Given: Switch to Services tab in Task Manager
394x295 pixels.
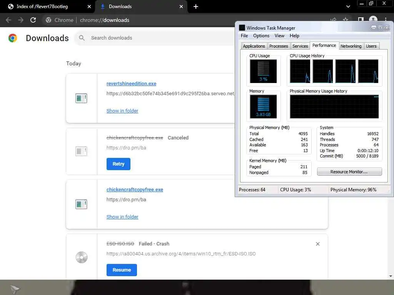Looking at the screenshot, I should coord(300,46).
